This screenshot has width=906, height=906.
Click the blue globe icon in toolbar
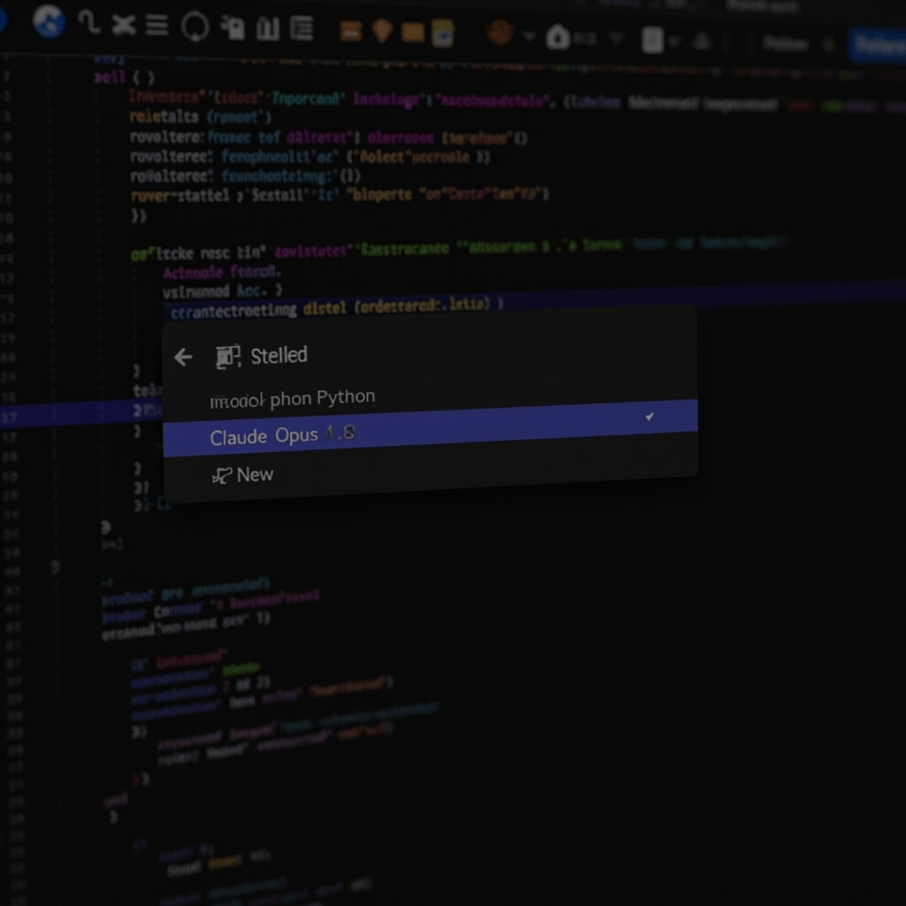49,21
